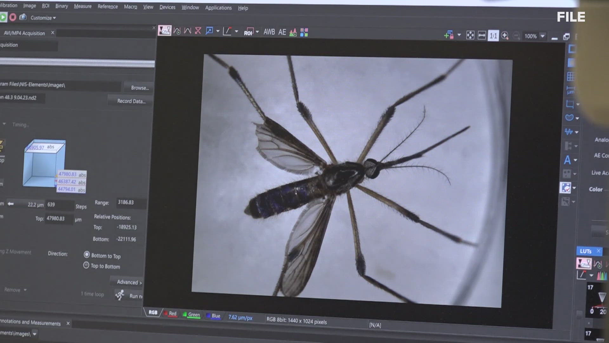Click the Browse... button

[140, 88]
